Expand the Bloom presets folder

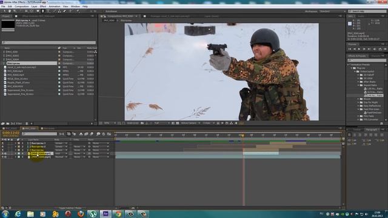click(358, 99)
